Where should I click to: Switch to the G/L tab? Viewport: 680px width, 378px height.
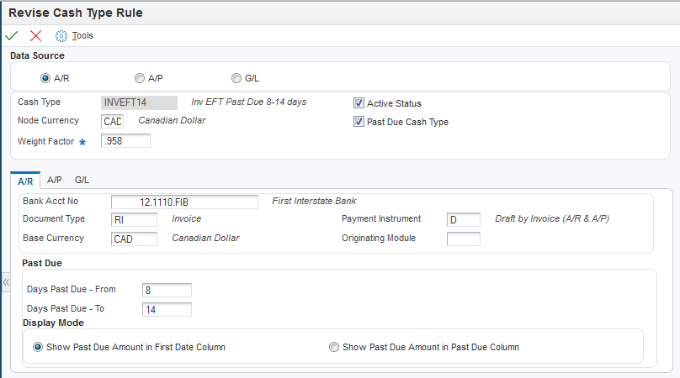[82, 180]
